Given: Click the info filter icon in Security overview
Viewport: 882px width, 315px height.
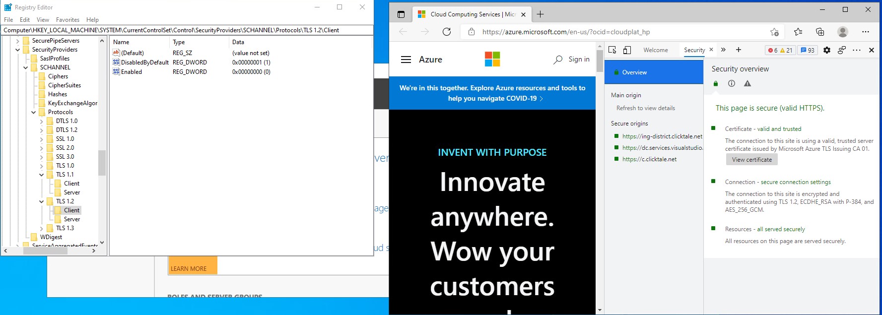Looking at the screenshot, I should (732, 83).
